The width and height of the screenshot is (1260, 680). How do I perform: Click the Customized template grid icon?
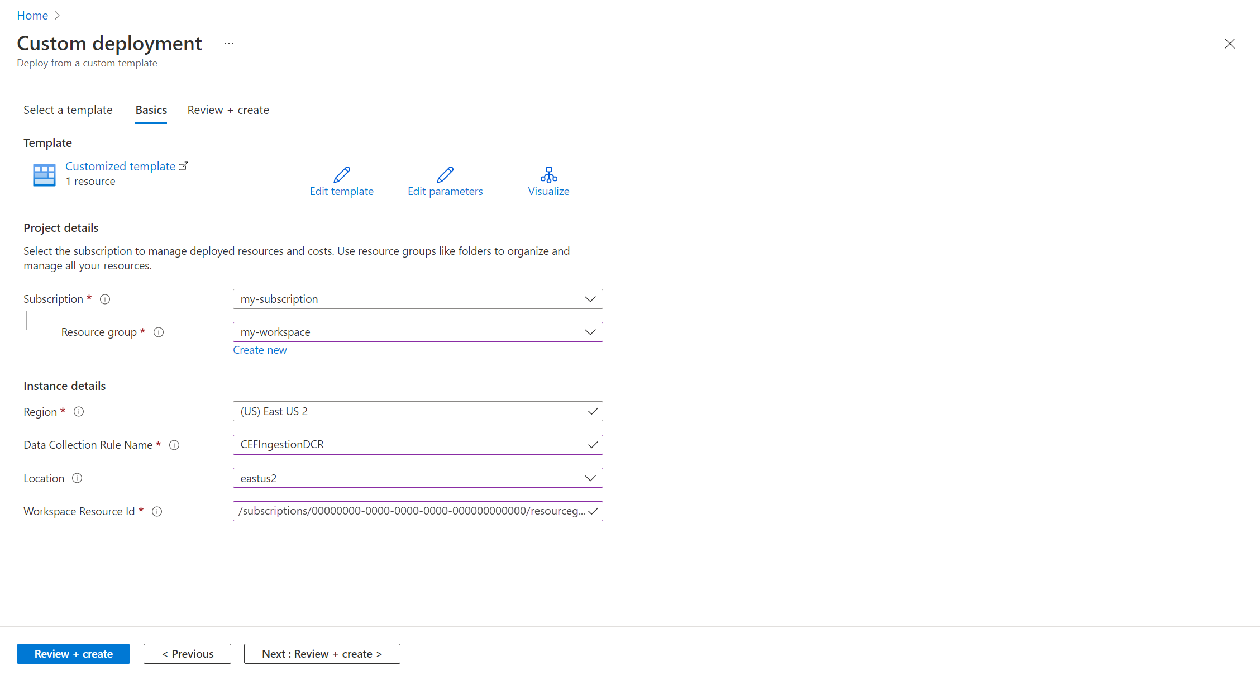pyautogui.click(x=44, y=175)
